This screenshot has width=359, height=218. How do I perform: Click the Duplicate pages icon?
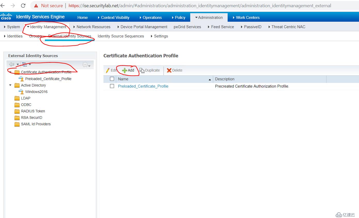[142, 70]
